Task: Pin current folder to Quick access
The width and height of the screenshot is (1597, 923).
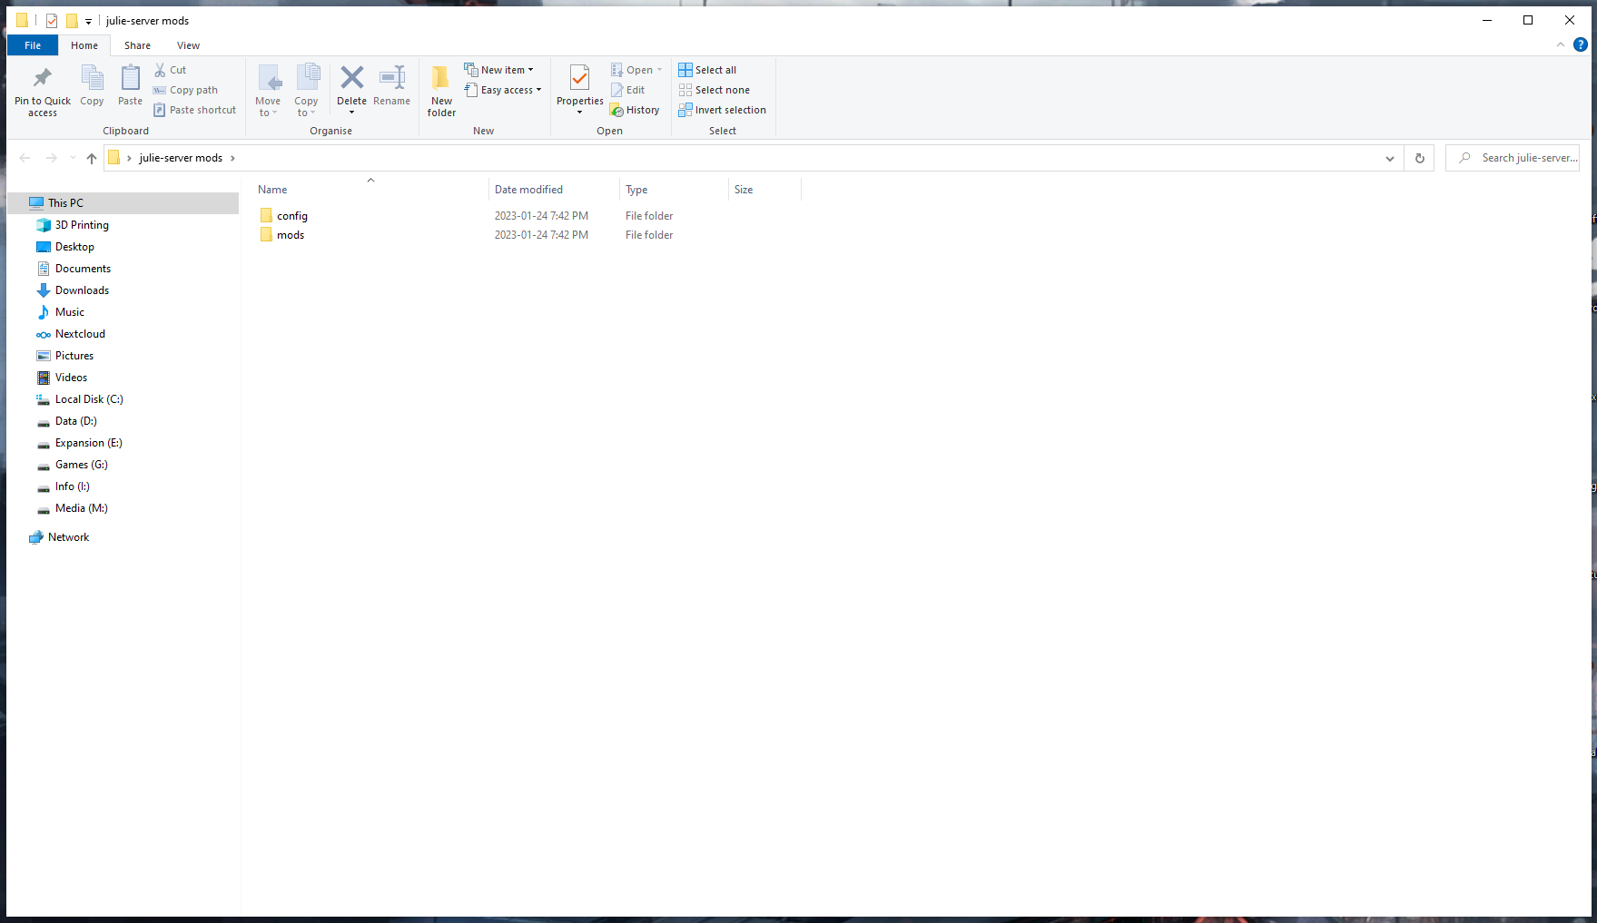Action: [x=42, y=90]
